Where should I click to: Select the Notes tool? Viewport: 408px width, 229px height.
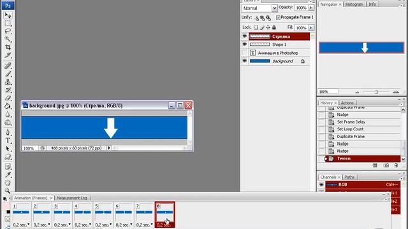(8, 167)
